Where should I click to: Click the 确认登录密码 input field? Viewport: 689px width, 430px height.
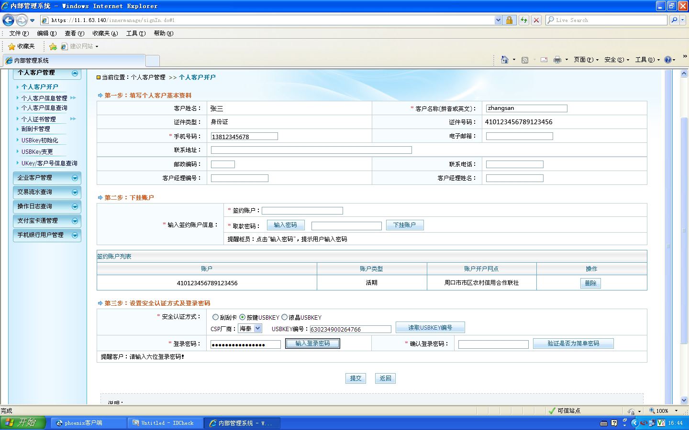(x=493, y=344)
